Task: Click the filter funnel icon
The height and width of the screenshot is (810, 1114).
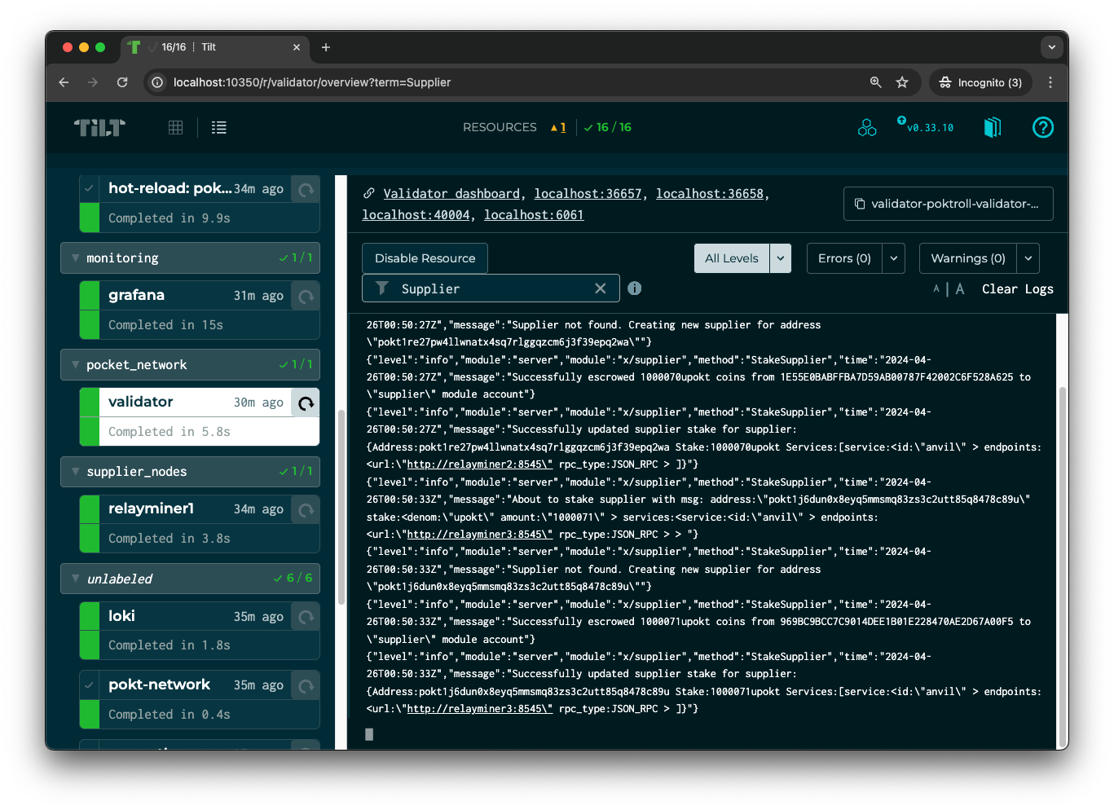Action: tap(381, 288)
